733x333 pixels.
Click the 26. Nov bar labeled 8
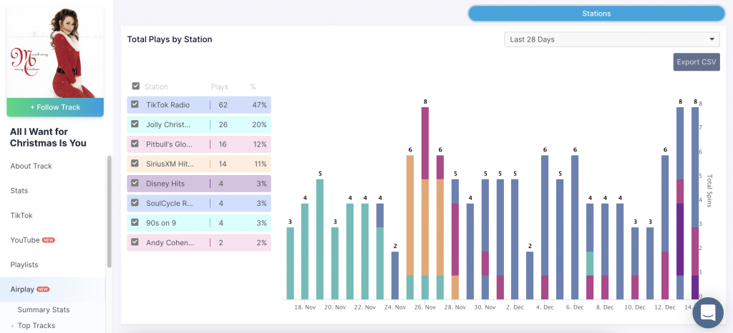pyautogui.click(x=425, y=203)
